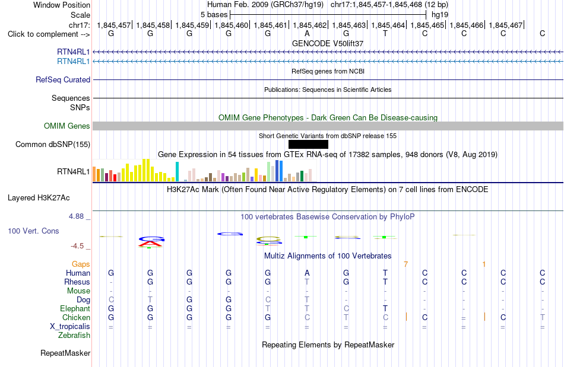Click the orange gap number 7
Image resolution: width=564 pixels, height=367 pixels.
(x=405, y=264)
